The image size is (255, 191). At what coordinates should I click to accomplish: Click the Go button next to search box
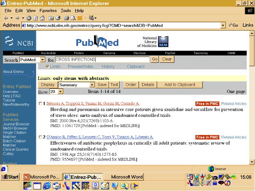pyautogui.click(x=155, y=59)
